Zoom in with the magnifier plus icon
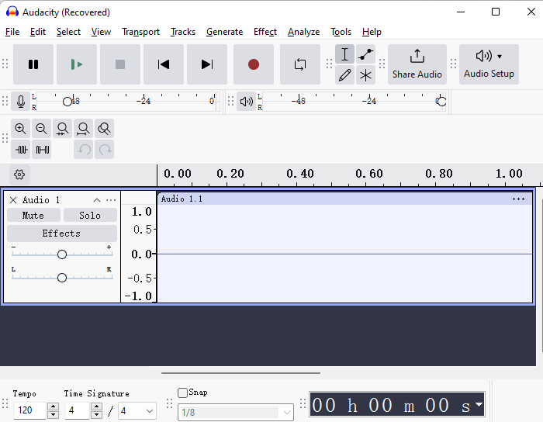This screenshot has width=543, height=422. pyautogui.click(x=20, y=129)
